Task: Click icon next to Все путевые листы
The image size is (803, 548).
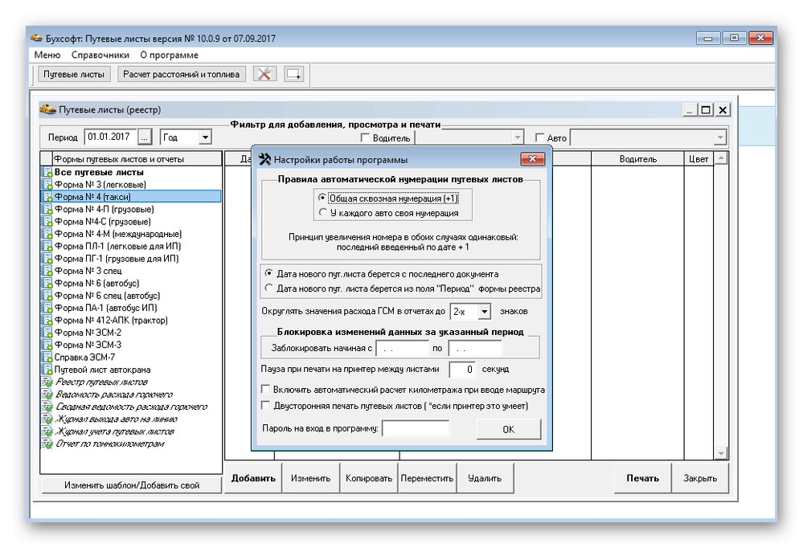Action: [47, 172]
